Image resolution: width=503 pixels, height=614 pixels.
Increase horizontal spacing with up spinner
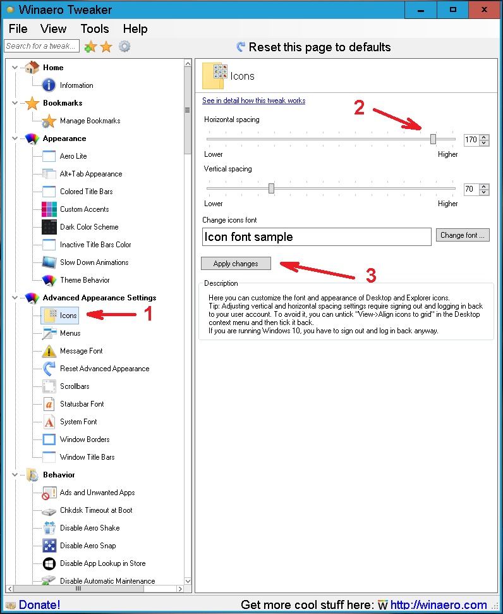484,137
